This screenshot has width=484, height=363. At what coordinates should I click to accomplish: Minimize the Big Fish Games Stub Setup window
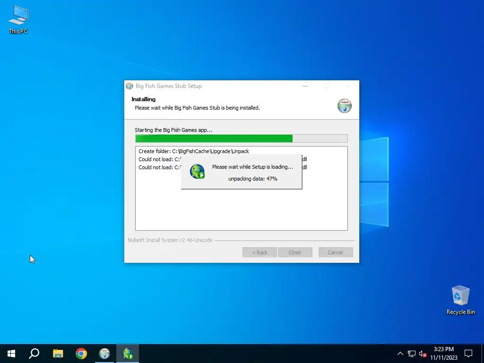pyautogui.click(x=305, y=86)
